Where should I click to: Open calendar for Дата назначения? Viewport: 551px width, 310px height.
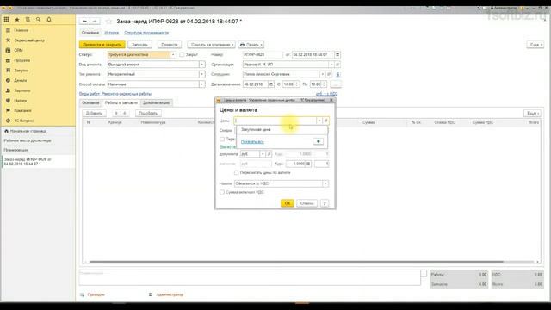point(271,84)
